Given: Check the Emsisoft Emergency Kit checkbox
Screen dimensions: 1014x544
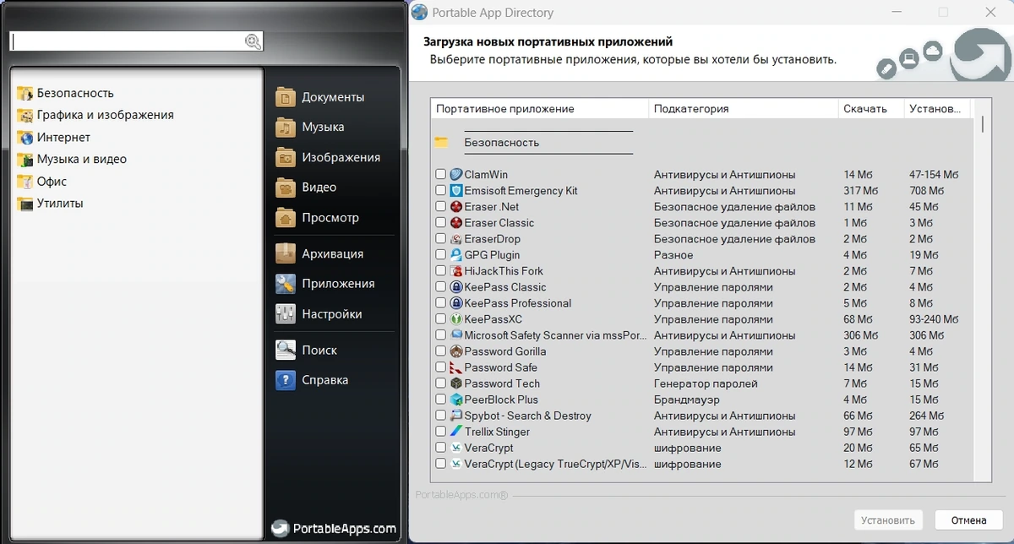Looking at the screenshot, I should coord(440,191).
